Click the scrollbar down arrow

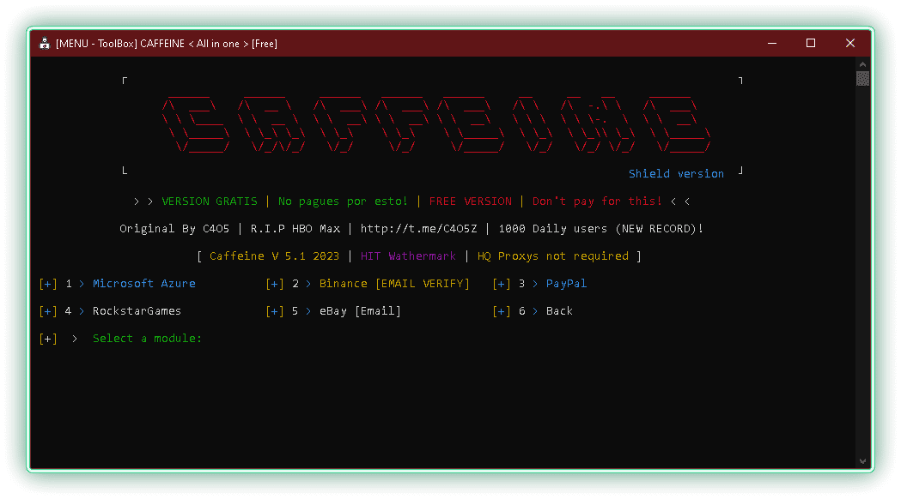click(x=862, y=461)
